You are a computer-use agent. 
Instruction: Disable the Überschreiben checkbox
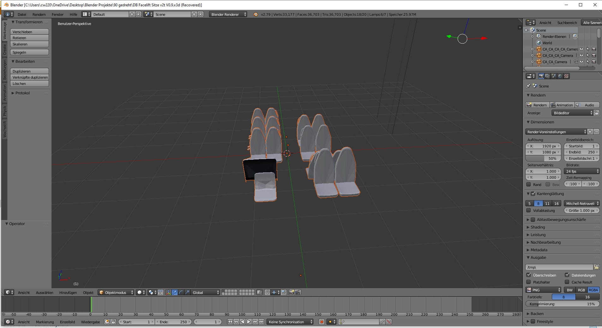[x=529, y=275]
